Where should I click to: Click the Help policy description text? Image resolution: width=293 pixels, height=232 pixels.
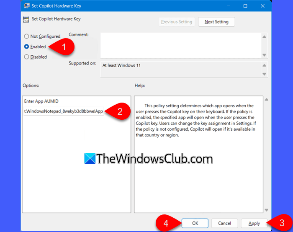click(195, 120)
